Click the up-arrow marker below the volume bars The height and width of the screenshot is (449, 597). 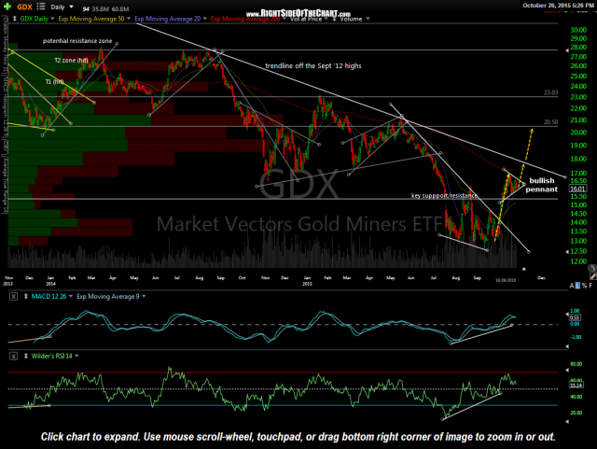pos(524,269)
